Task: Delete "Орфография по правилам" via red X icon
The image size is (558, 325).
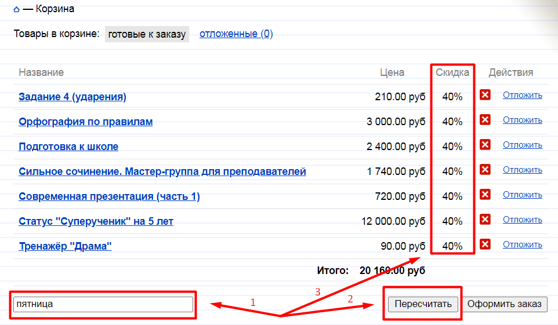Action: click(485, 120)
